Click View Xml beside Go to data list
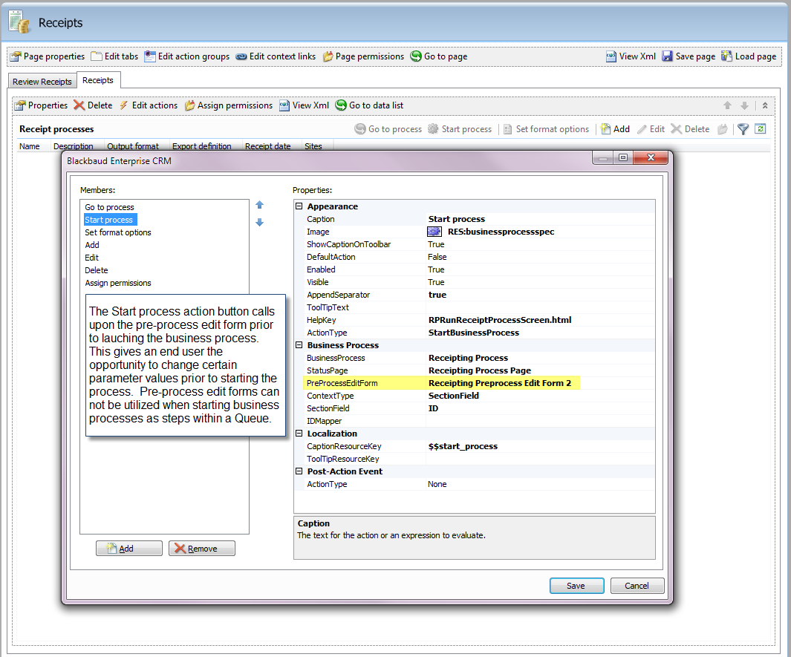The image size is (791, 657). [x=305, y=105]
